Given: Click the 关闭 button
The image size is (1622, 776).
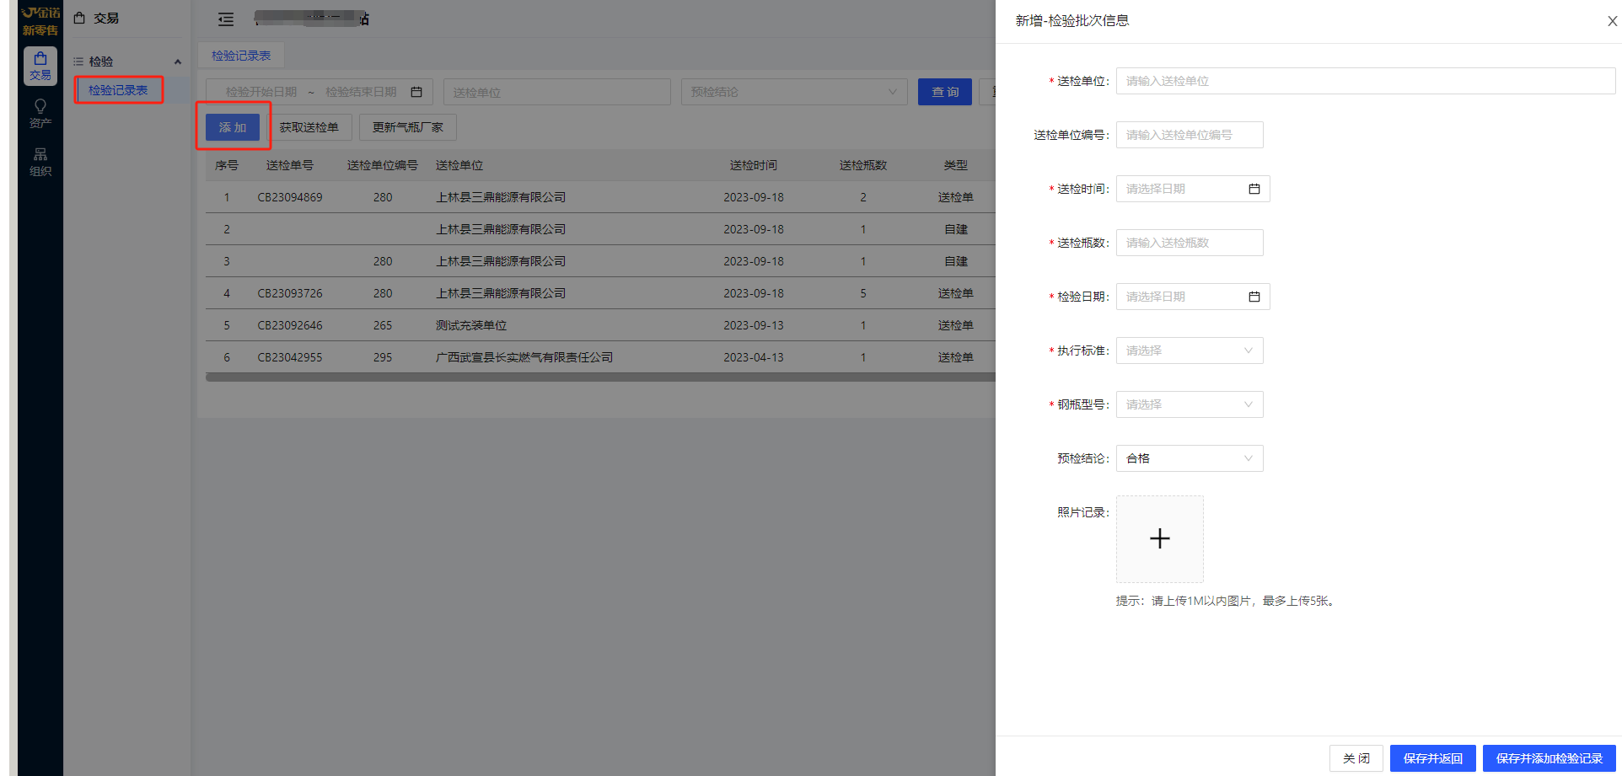Looking at the screenshot, I should pos(1356,758).
